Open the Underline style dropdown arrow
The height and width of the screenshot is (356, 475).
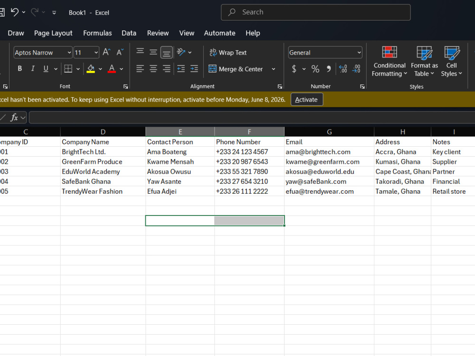click(56, 69)
